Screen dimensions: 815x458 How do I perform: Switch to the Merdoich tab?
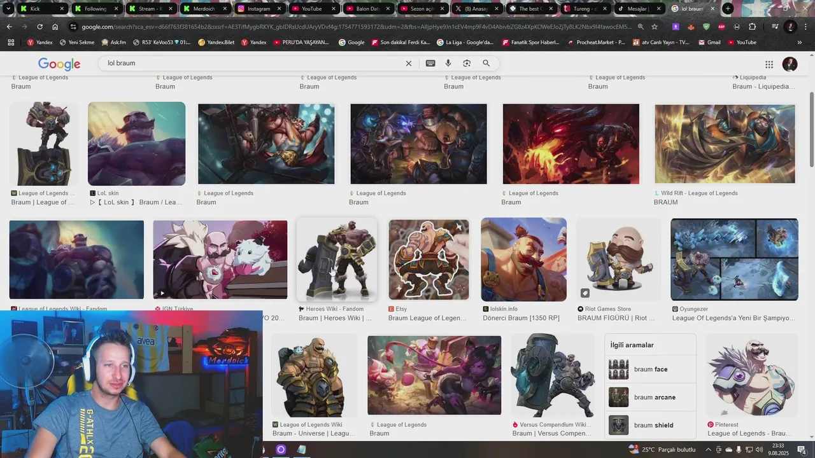(x=204, y=9)
